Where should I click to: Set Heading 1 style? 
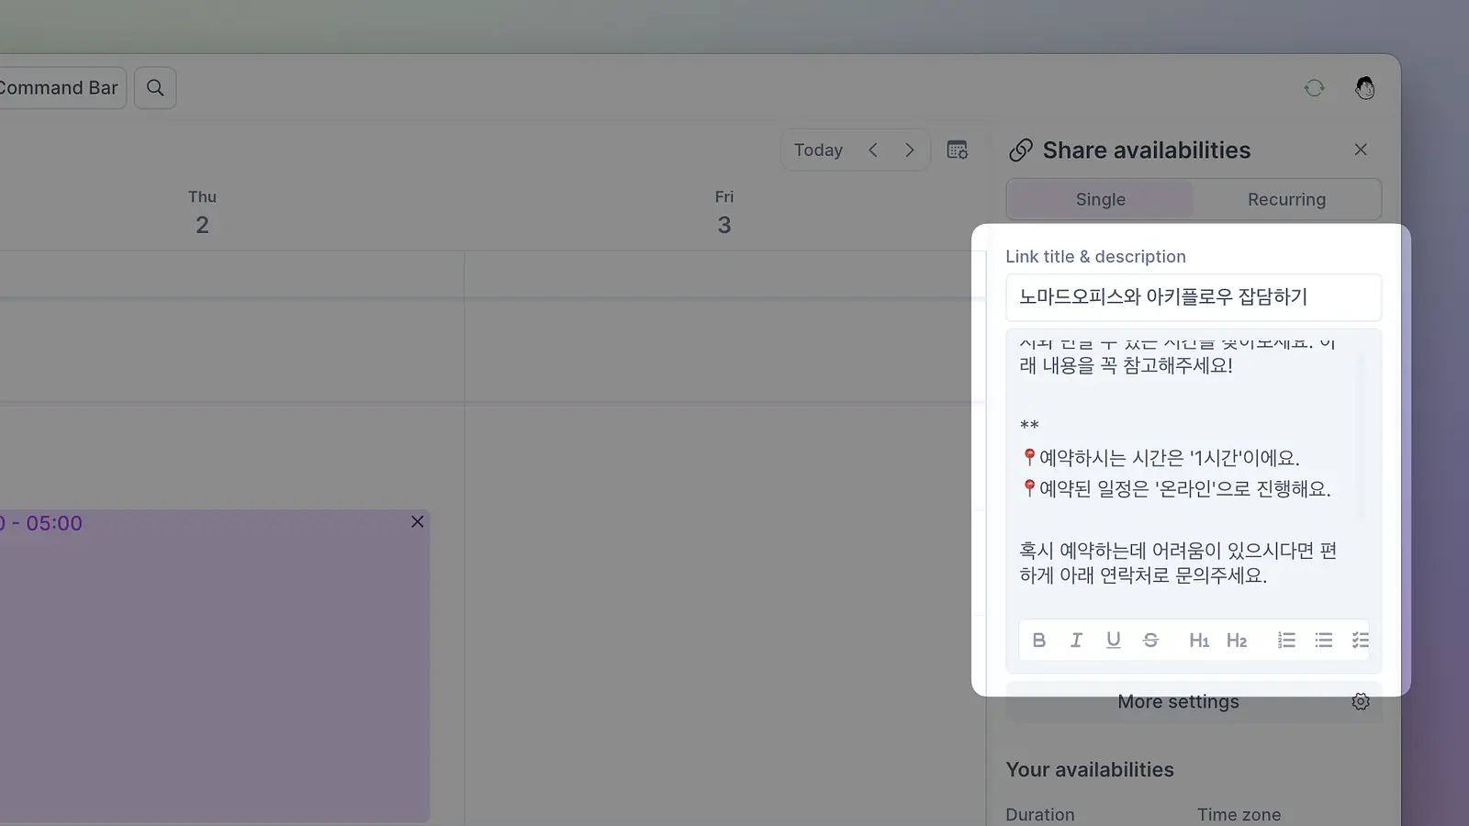coord(1199,641)
